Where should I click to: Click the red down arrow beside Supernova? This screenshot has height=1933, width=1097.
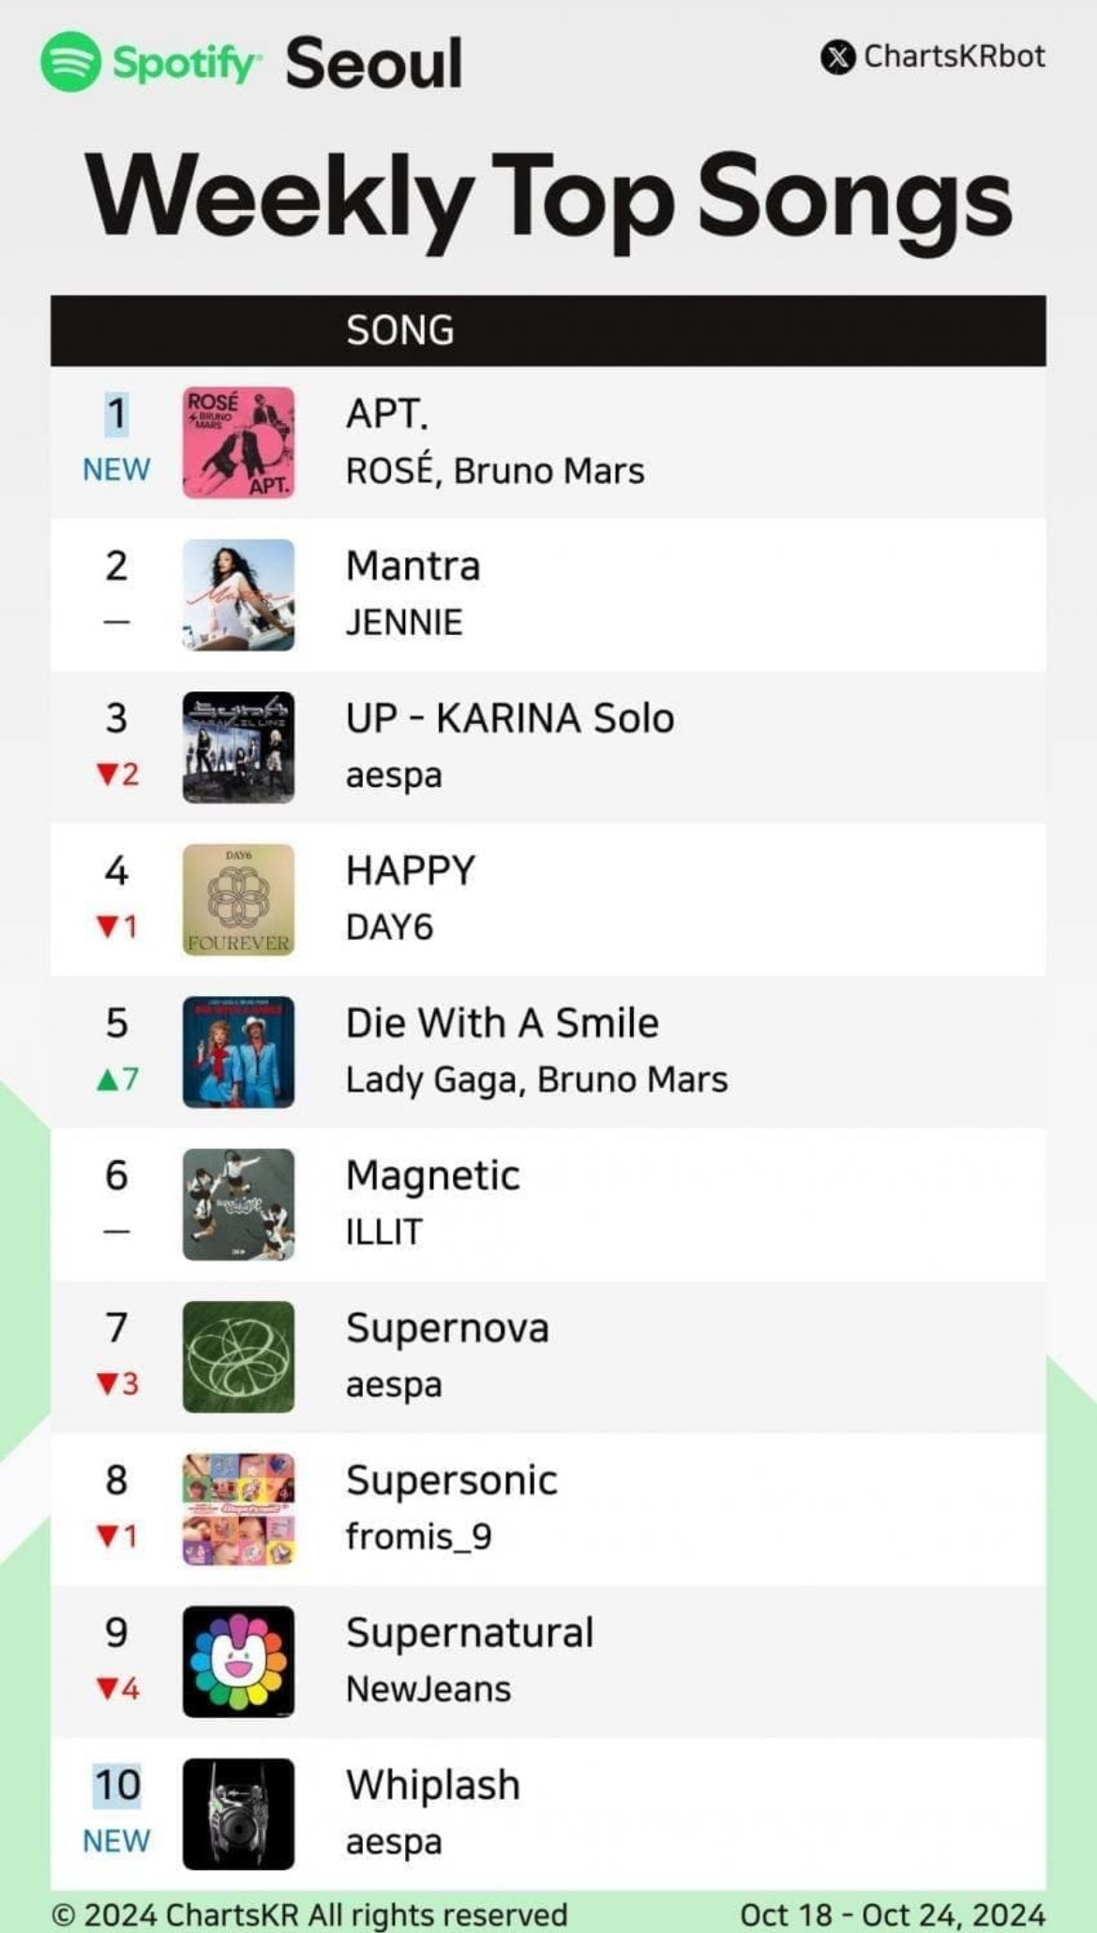(107, 1383)
